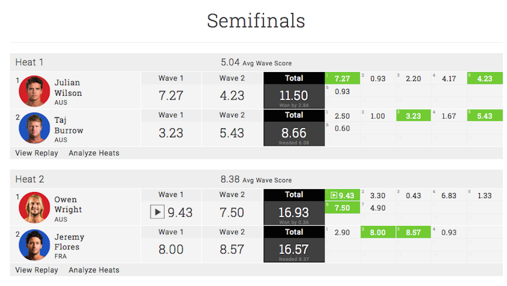Click Jeremy Flores's avatar

tap(34, 245)
